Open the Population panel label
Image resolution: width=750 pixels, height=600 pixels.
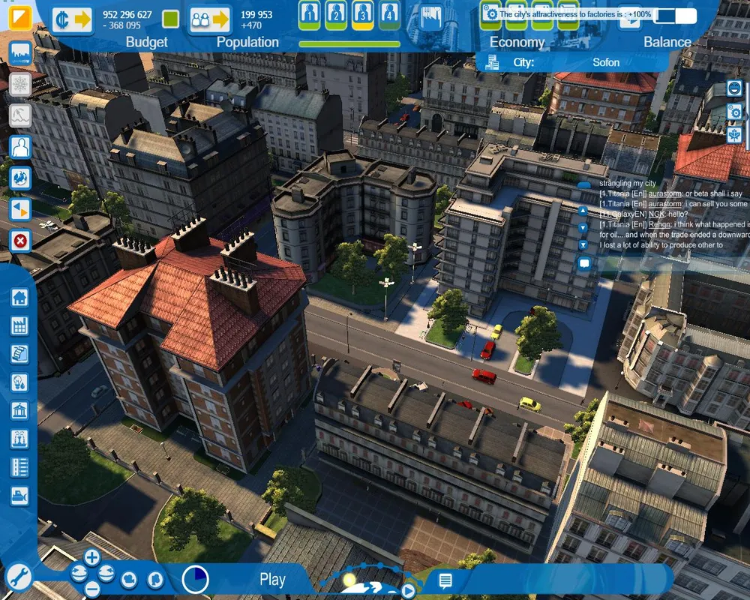click(247, 42)
